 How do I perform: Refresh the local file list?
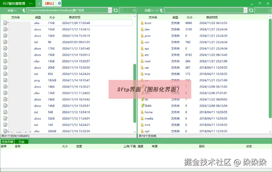116,10
